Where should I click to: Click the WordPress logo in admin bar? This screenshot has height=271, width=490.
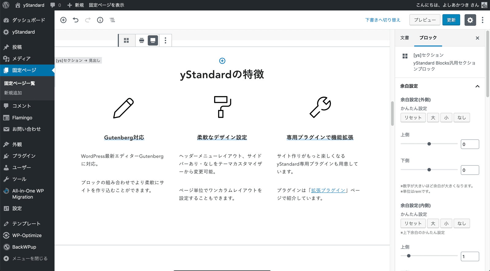[6, 5]
